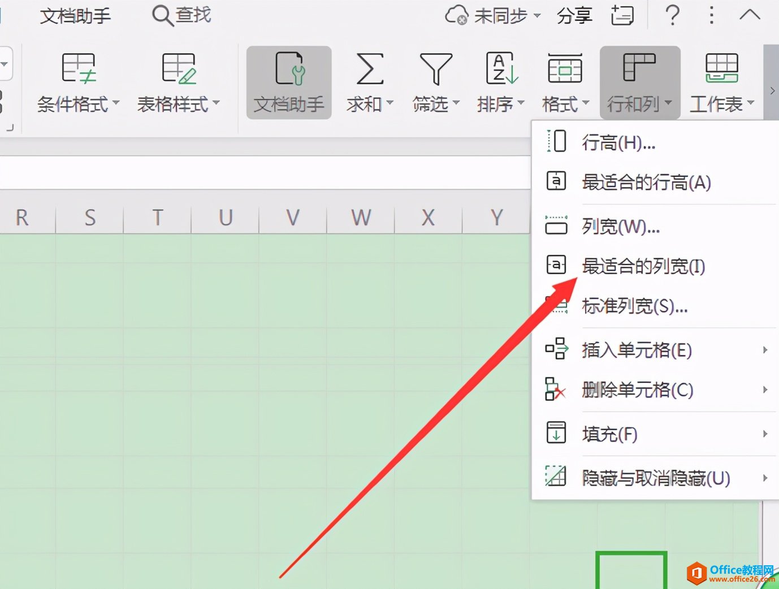Click the 未同步 cloud sync icon
This screenshot has width=779, height=589.
pyautogui.click(x=457, y=15)
